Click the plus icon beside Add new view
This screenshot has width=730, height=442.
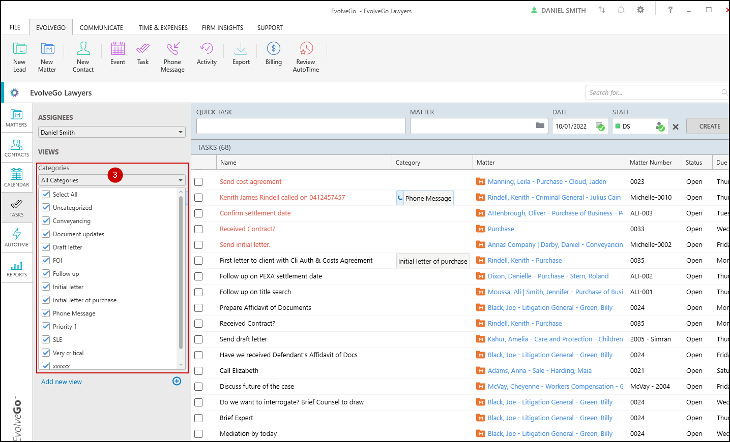[x=177, y=381]
